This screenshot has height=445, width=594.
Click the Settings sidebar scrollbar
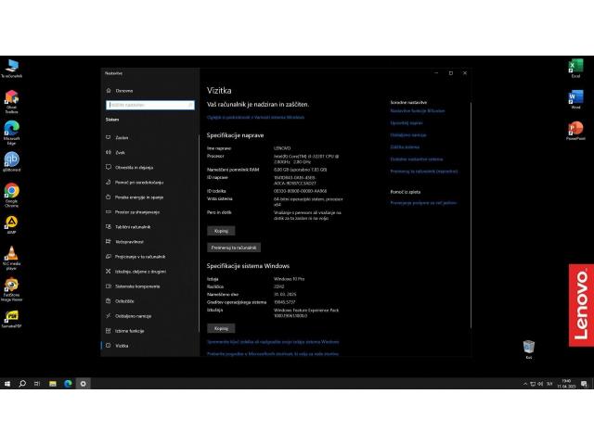point(199,233)
